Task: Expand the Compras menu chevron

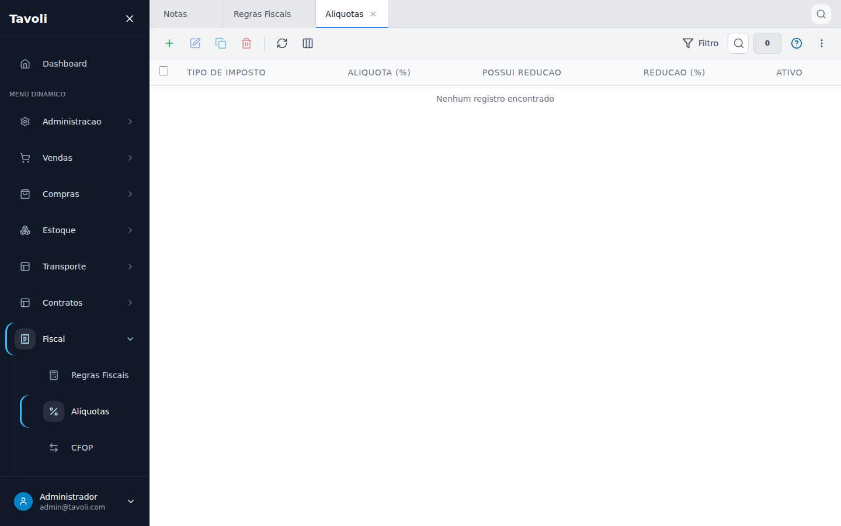Action: pos(130,194)
